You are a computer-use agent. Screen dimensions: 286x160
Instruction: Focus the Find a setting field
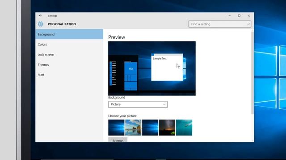click(220, 24)
